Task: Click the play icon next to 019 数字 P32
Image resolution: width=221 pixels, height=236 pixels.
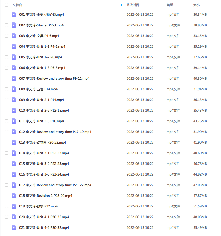Action: tap(14, 206)
